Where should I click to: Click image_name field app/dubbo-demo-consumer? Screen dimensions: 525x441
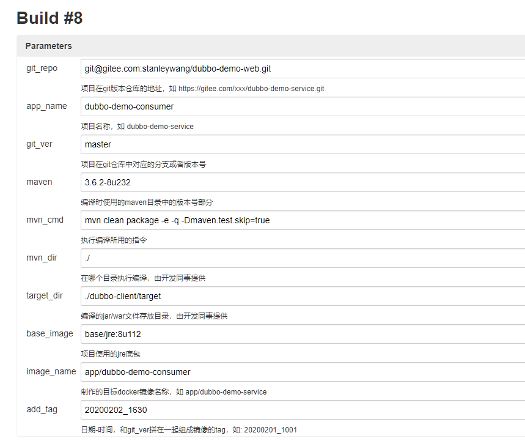[303, 372]
